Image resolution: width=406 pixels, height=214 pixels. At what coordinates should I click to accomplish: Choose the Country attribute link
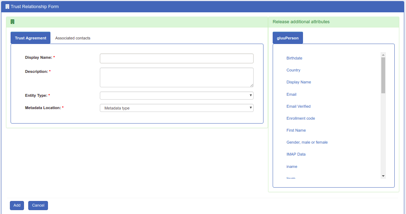[293, 70]
